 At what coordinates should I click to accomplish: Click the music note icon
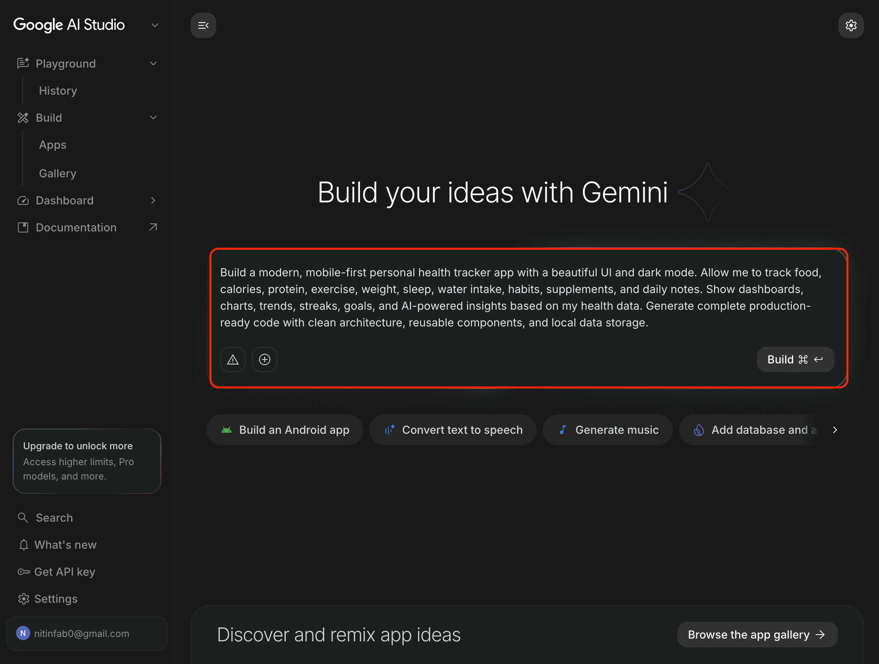pos(562,430)
